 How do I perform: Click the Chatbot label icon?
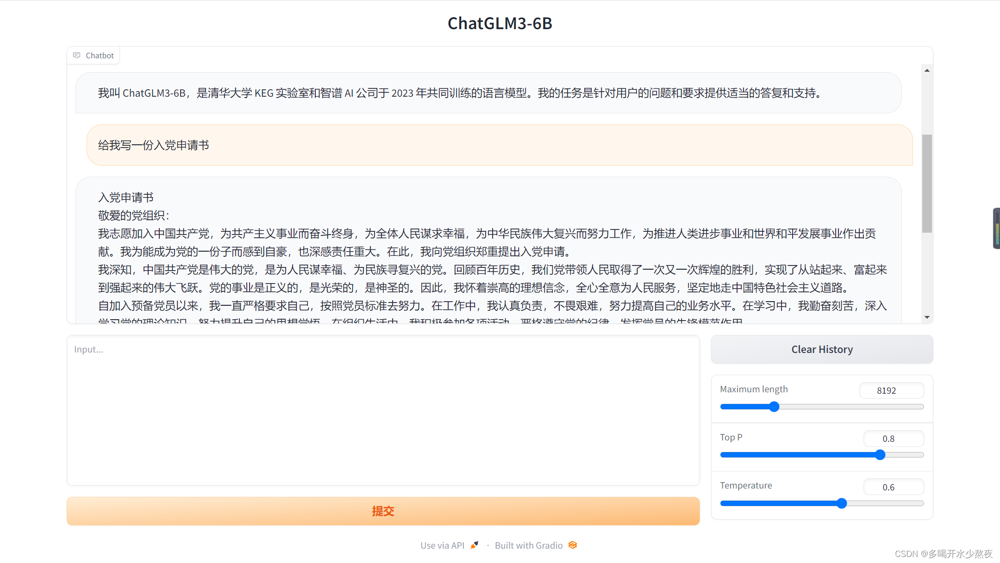[x=77, y=56]
